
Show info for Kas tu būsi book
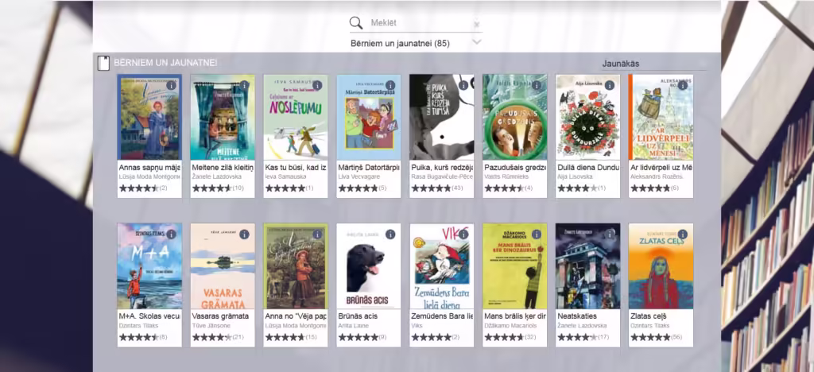(x=318, y=85)
